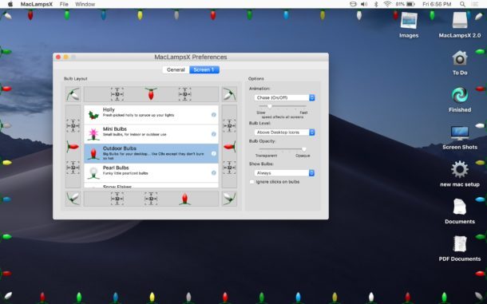The height and width of the screenshot is (304, 487).
Task: Select the Screen 1 tab
Action: pos(204,70)
